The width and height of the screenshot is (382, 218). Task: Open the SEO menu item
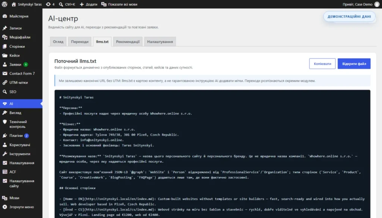pos(21,92)
